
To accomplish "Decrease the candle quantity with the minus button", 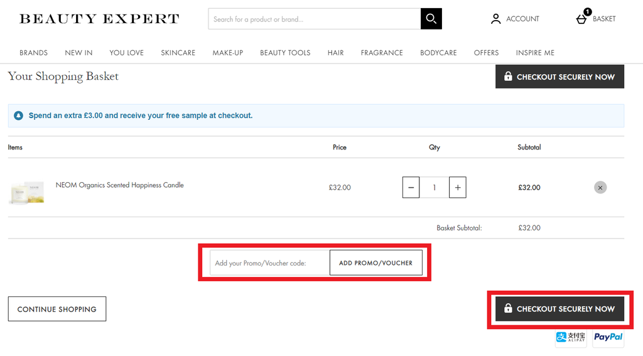I will (411, 188).
